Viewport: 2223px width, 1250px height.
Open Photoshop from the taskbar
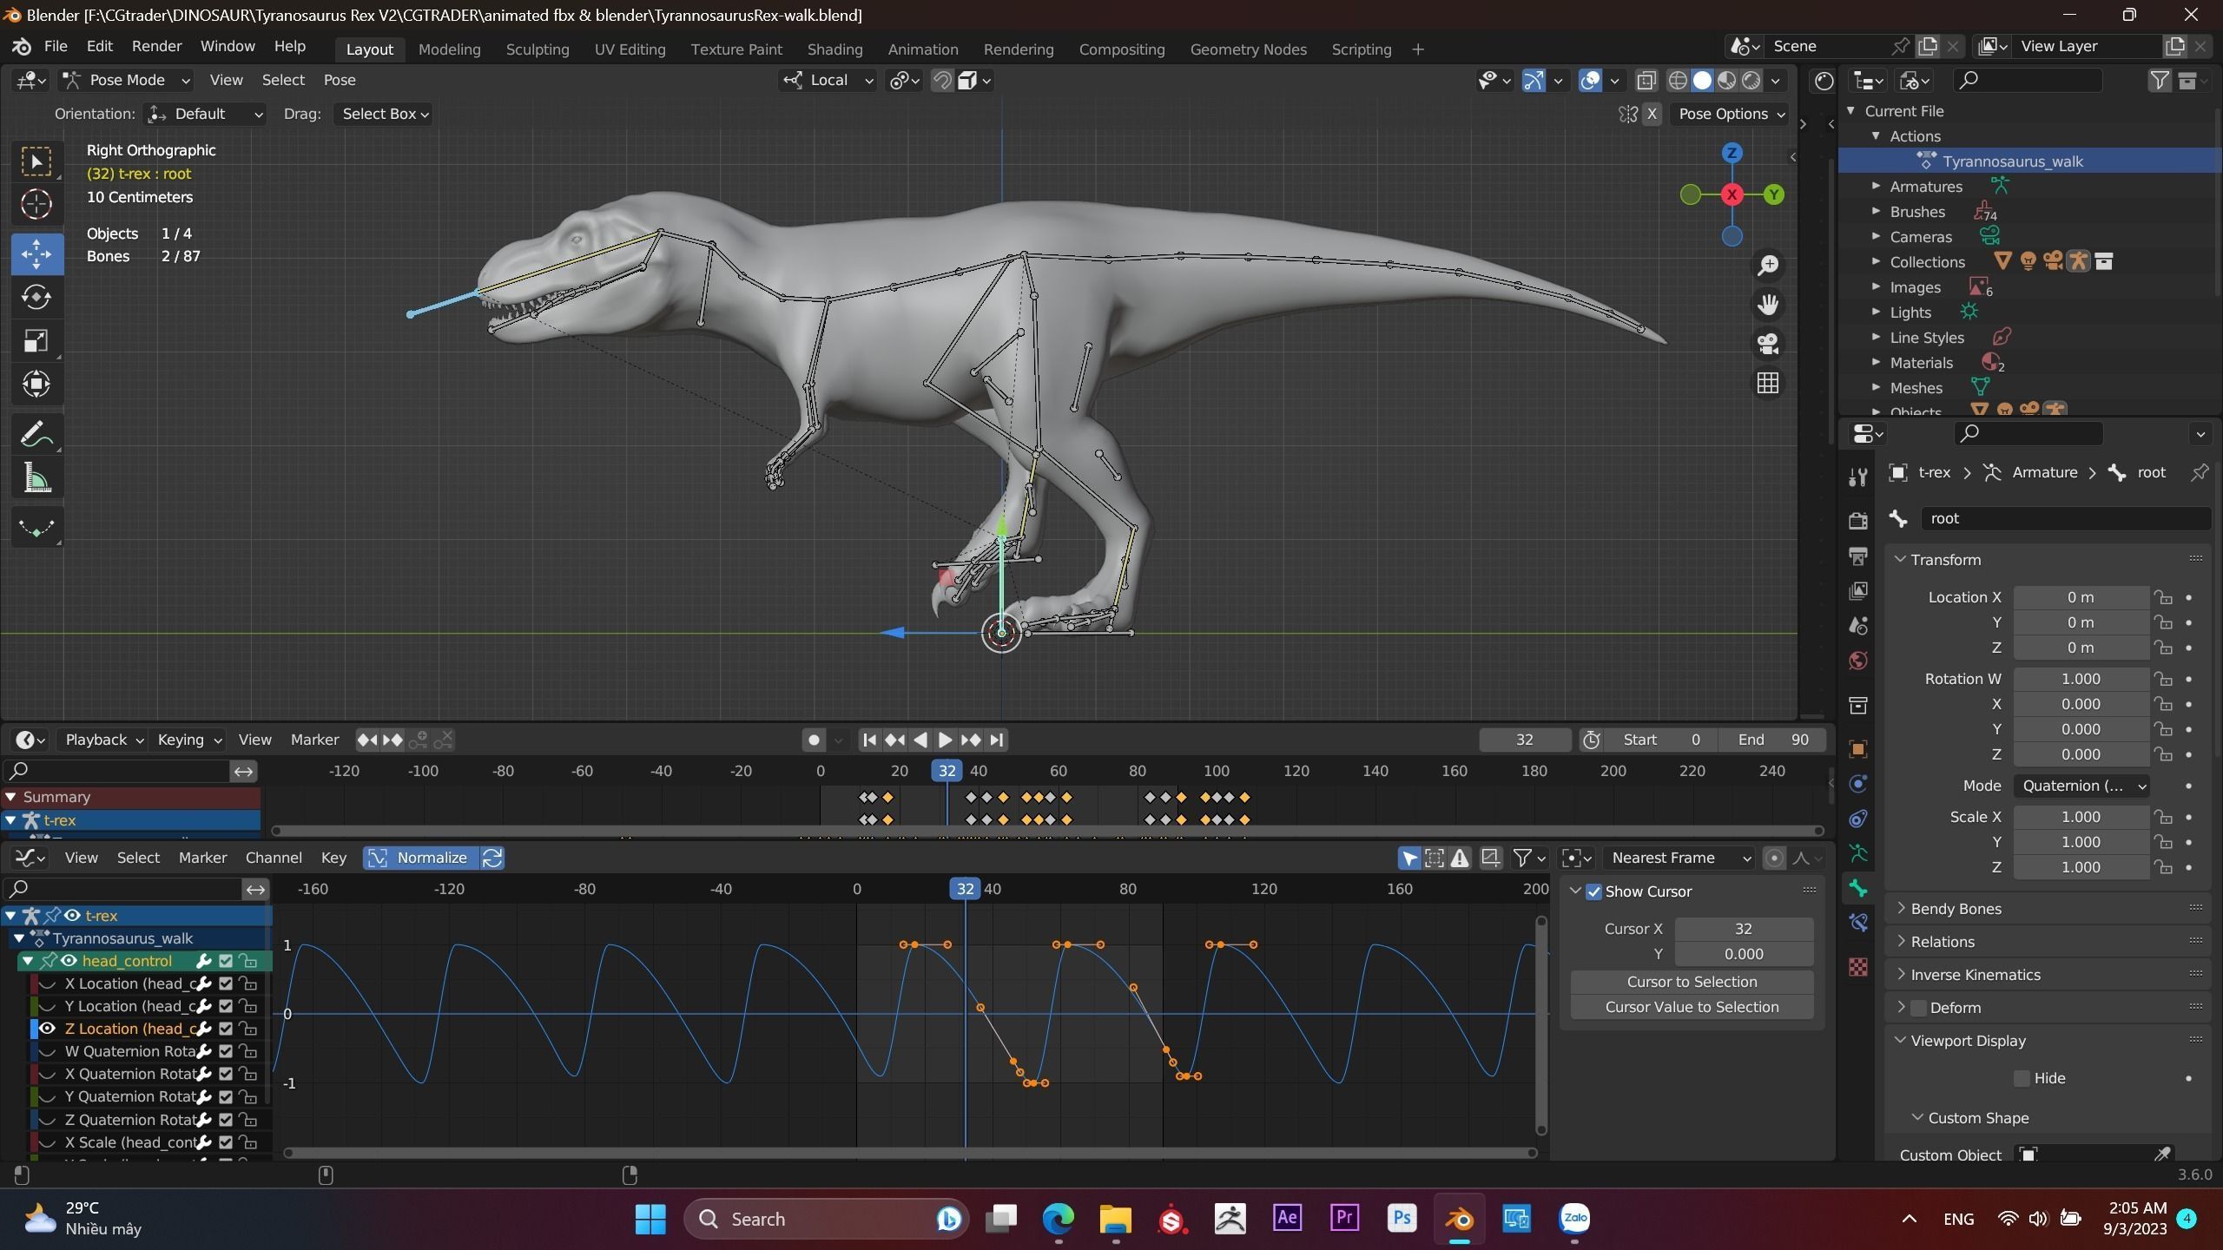1402,1219
